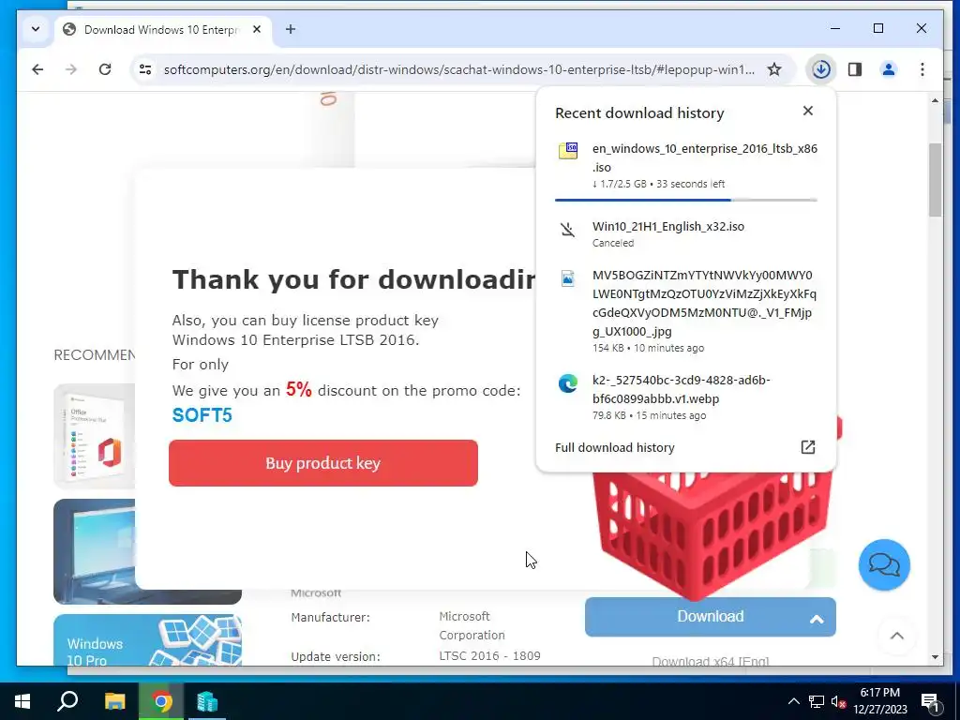The width and height of the screenshot is (960, 720).
Task: Open the Windows Start menu
Action: click(x=22, y=701)
